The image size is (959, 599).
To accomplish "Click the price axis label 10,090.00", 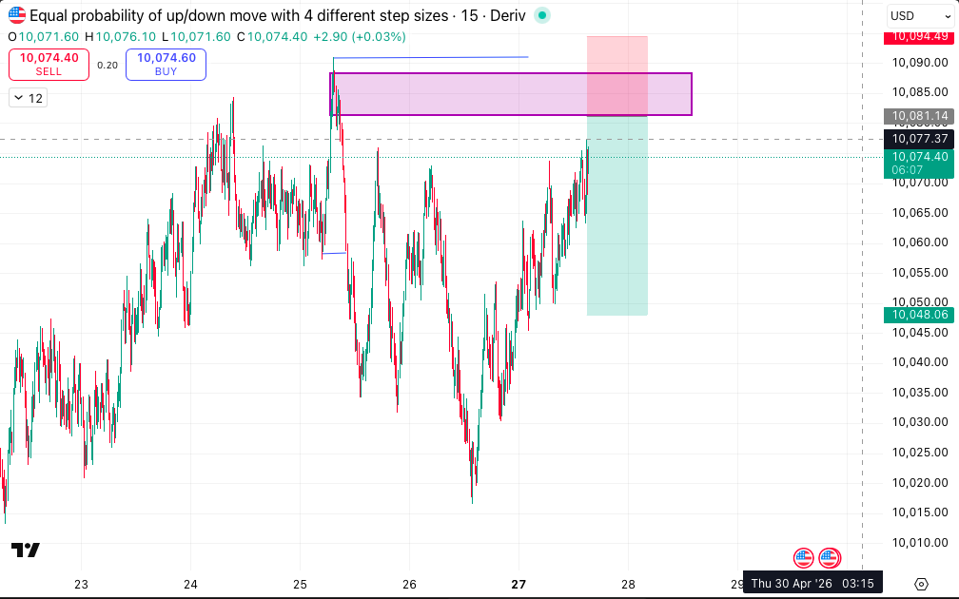I will [x=920, y=63].
